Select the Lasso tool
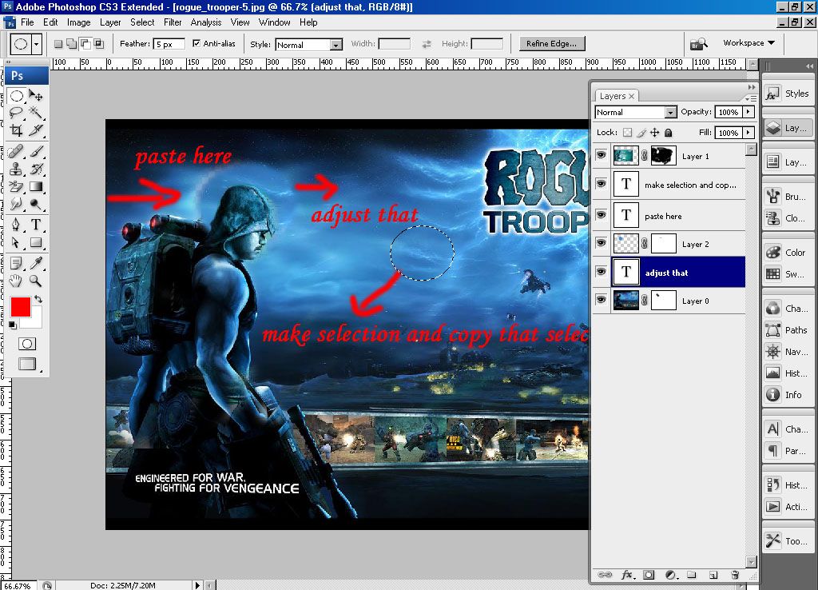Screen dimensions: 818x590 point(16,113)
